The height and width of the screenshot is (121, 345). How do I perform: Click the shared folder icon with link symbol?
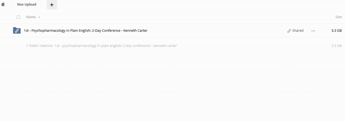pos(17,30)
